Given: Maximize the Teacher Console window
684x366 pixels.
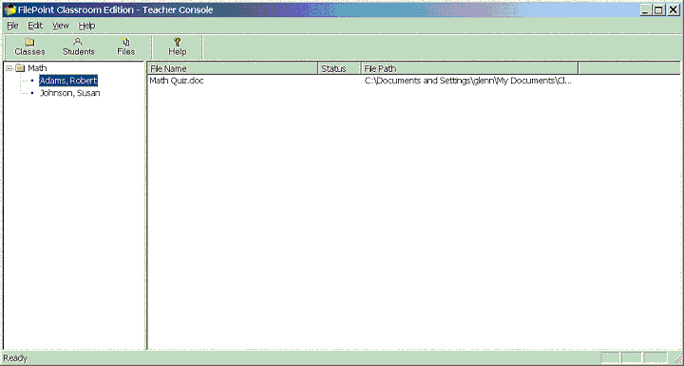Looking at the screenshot, I should click(x=658, y=10).
